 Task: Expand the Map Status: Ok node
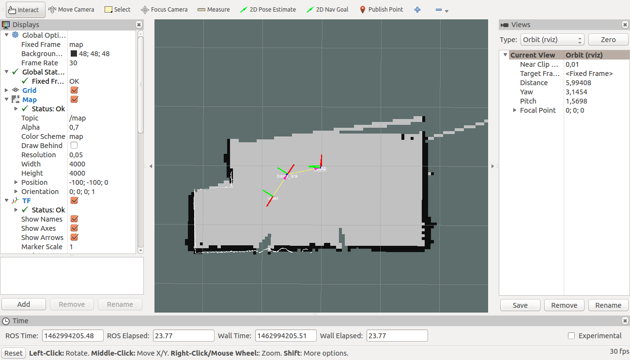pyautogui.click(x=16, y=109)
